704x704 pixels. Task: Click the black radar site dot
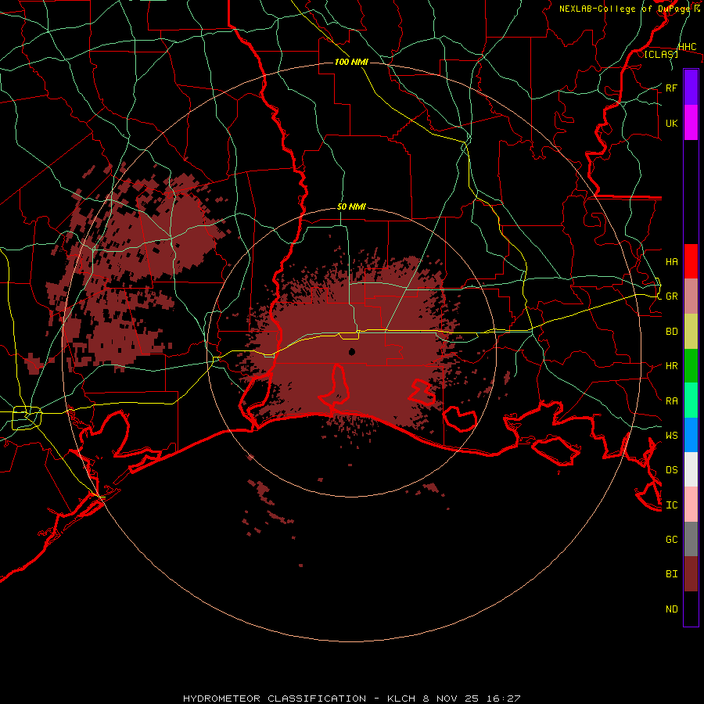click(351, 351)
